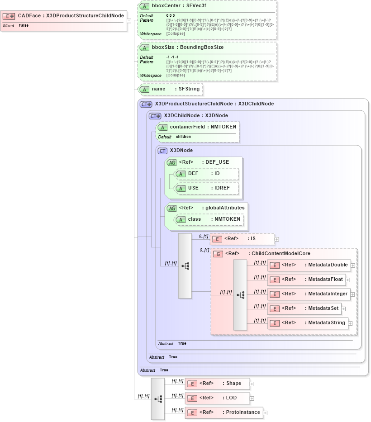
Task: Open the ChildContentModelCore group reference
Action: click(281, 254)
